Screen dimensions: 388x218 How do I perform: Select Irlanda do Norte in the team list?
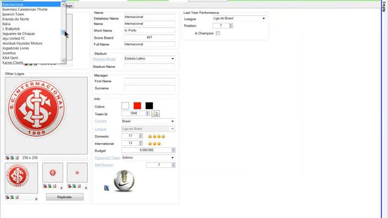[x=16, y=19]
